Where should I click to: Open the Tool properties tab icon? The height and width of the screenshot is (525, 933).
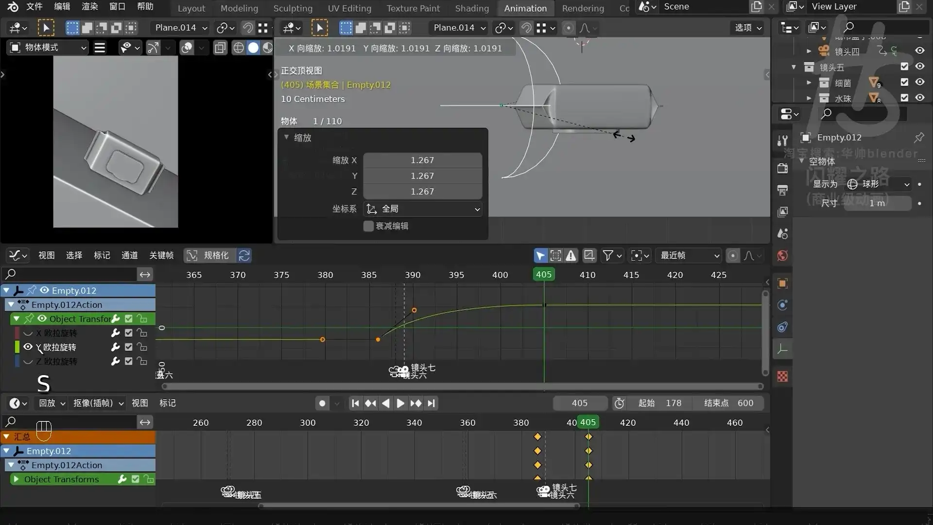(782, 141)
